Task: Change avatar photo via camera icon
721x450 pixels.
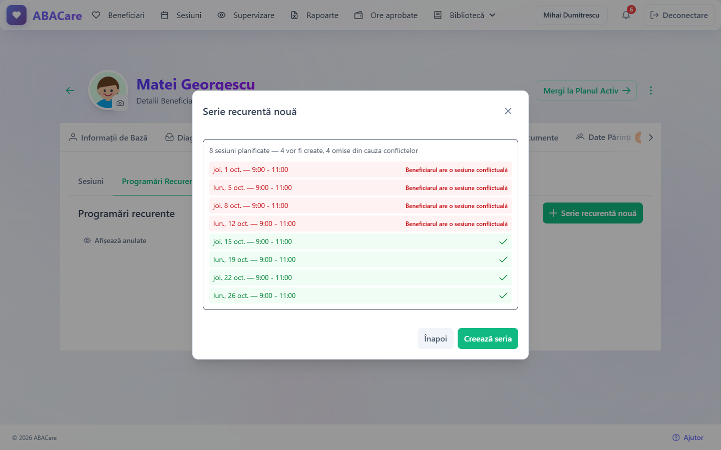Action: (120, 103)
